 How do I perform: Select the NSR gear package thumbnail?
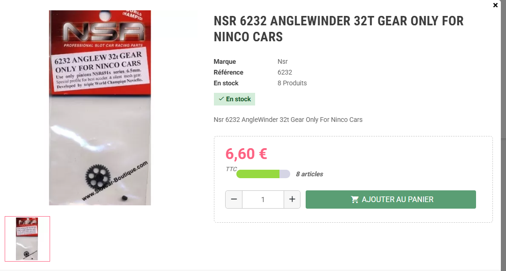[x=28, y=239]
